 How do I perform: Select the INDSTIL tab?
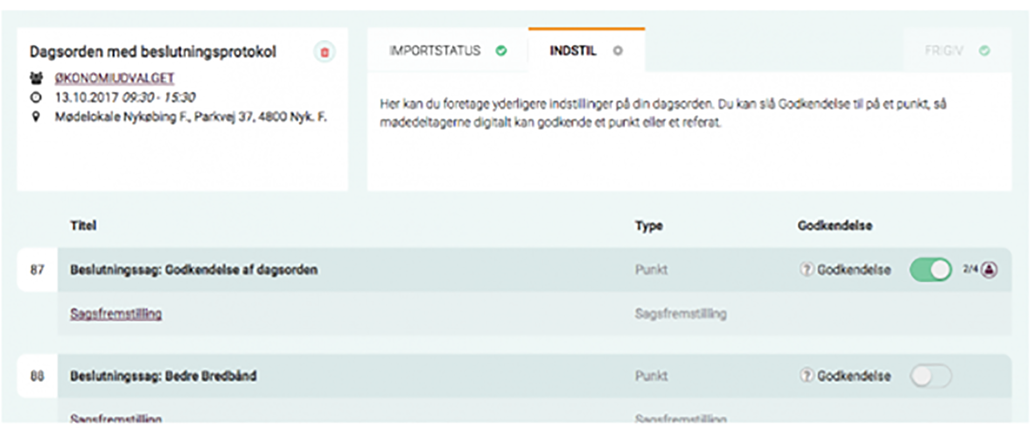pos(572,51)
